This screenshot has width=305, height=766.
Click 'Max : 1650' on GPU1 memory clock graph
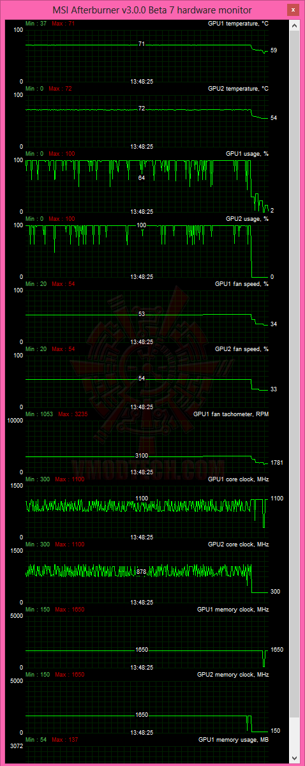(70, 610)
